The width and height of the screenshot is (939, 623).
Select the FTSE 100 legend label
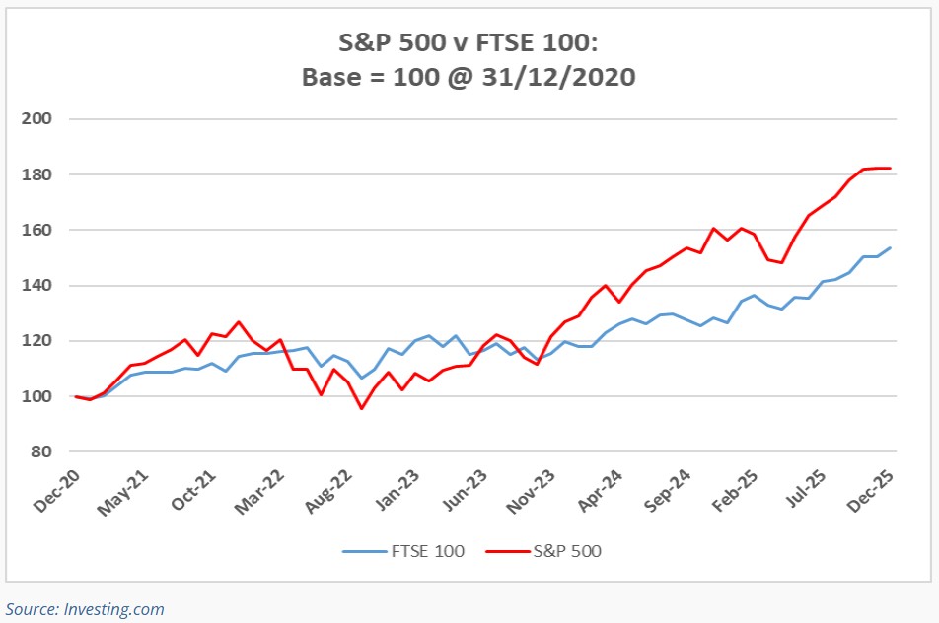click(x=427, y=552)
